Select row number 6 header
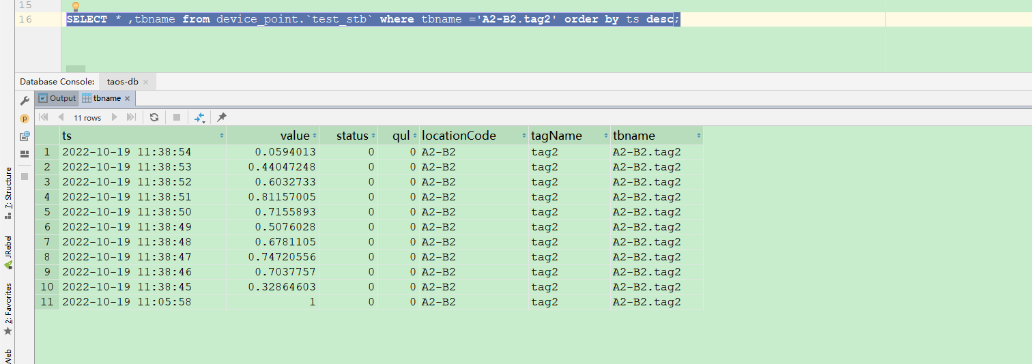Screen dimensions: 1032x364 (47, 227)
